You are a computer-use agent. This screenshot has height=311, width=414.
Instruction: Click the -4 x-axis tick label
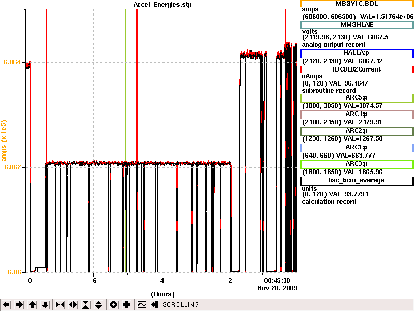[x=161, y=281]
